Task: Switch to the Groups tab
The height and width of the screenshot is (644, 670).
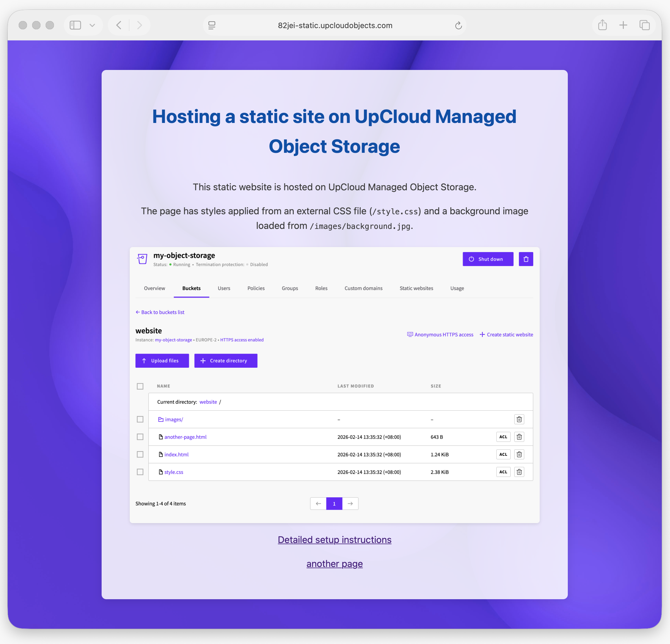Action: pos(290,288)
